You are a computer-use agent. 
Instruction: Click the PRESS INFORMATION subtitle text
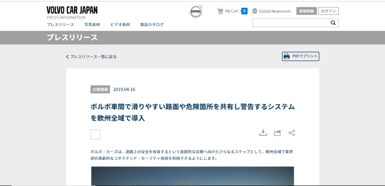(x=66, y=18)
